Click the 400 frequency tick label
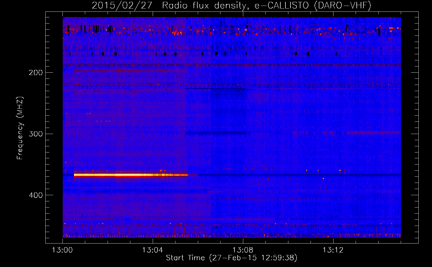 [36, 195]
